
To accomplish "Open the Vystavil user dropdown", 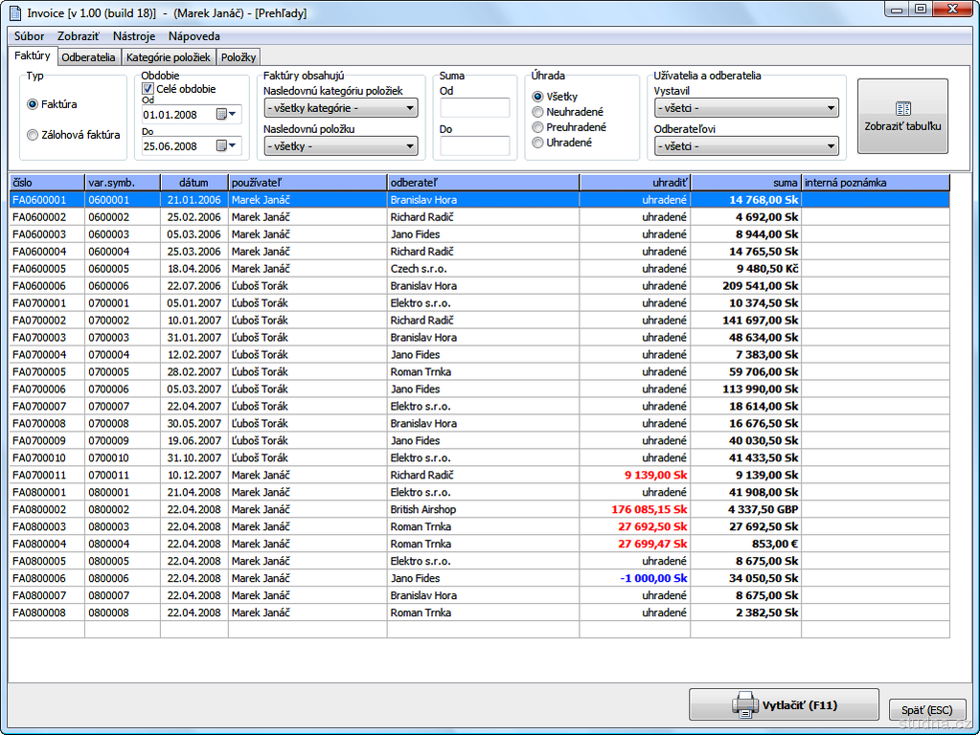I will (x=746, y=108).
